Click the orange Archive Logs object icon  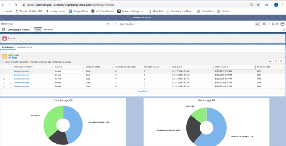tap(5, 56)
